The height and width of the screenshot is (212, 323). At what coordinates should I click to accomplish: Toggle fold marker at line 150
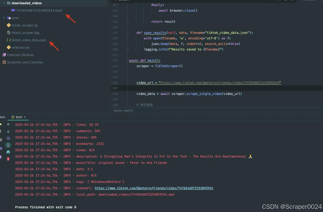(x=128, y=49)
